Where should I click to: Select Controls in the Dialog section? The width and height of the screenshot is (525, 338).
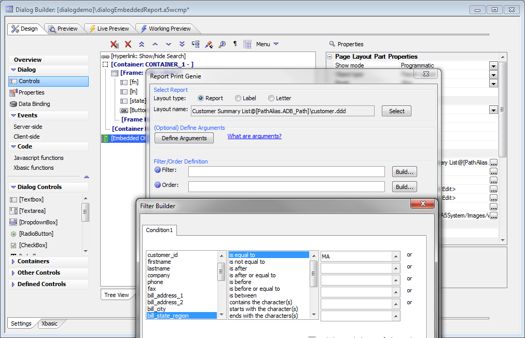click(x=49, y=81)
